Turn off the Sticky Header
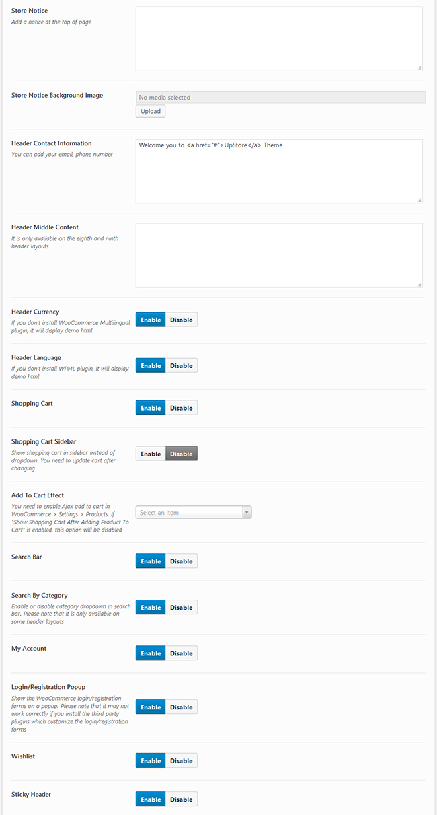Screen dimensions: 437x815 click(x=182, y=800)
